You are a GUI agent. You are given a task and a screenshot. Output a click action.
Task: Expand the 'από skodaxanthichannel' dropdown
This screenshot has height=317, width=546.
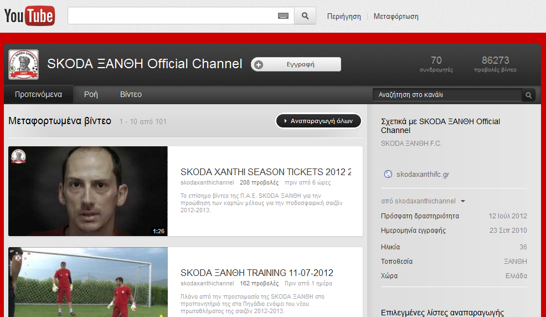click(x=462, y=201)
